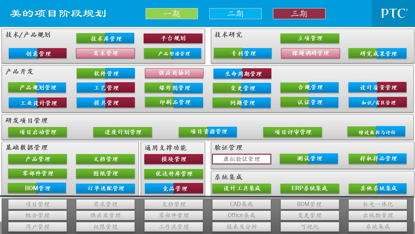The width and height of the screenshot is (415, 234).
Task: Click the gray 出版物管理 box
Action: (x=378, y=215)
